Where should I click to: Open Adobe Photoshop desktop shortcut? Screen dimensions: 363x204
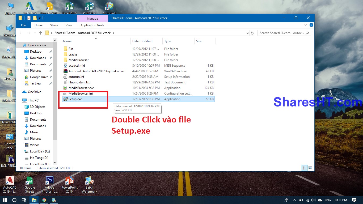pos(50,185)
